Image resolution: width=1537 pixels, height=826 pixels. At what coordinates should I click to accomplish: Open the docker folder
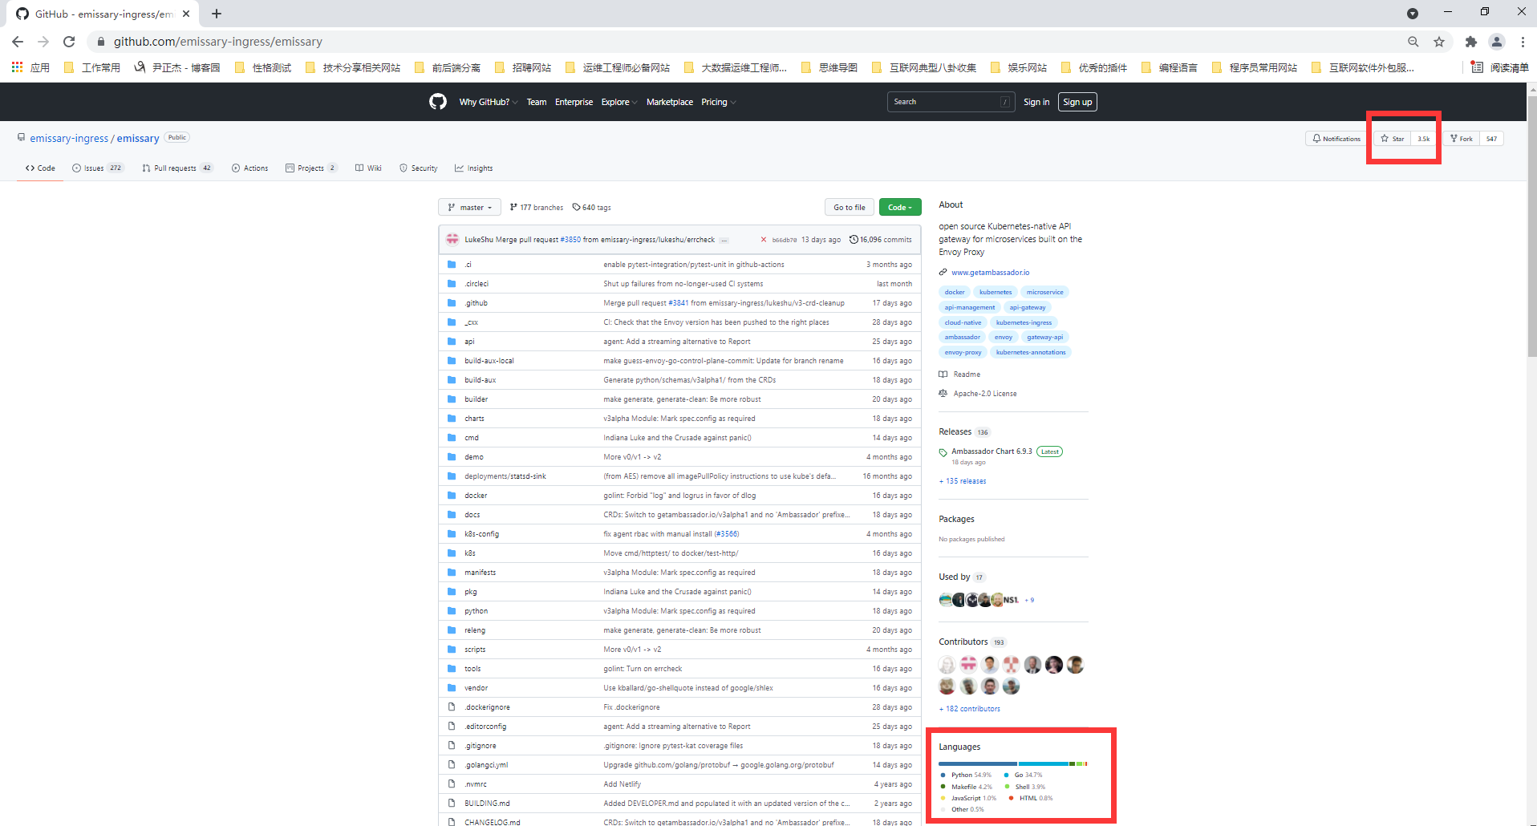[x=476, y=496]
